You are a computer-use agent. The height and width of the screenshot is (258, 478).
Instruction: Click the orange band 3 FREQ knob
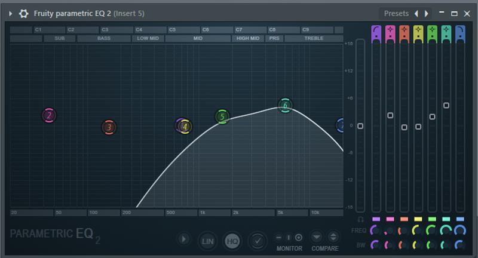click(x=404, y=231)
